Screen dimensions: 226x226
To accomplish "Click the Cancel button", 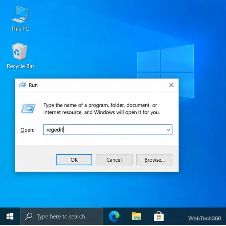I will pyautogui.click(x=114, y=160).
